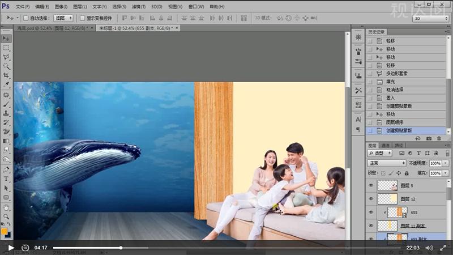Open blend mode 正常 dropdown
453x255 pixels.
[387, 163]
